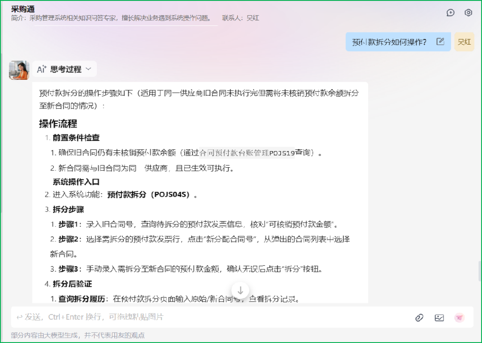Click the image upload icon

pos(439,318)
